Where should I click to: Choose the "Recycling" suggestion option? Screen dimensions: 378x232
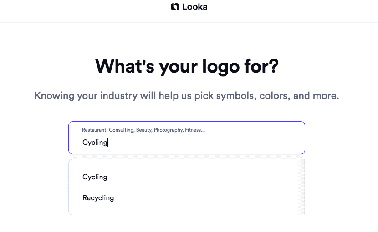[x=98, y=198]
